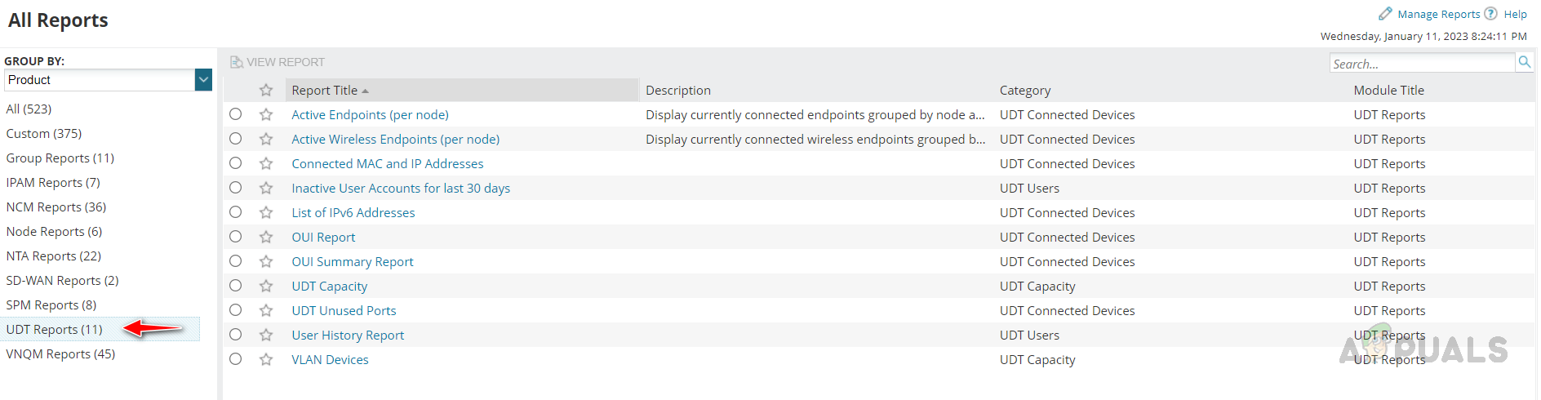Open the Group By Product dropdown

[203, 80]
